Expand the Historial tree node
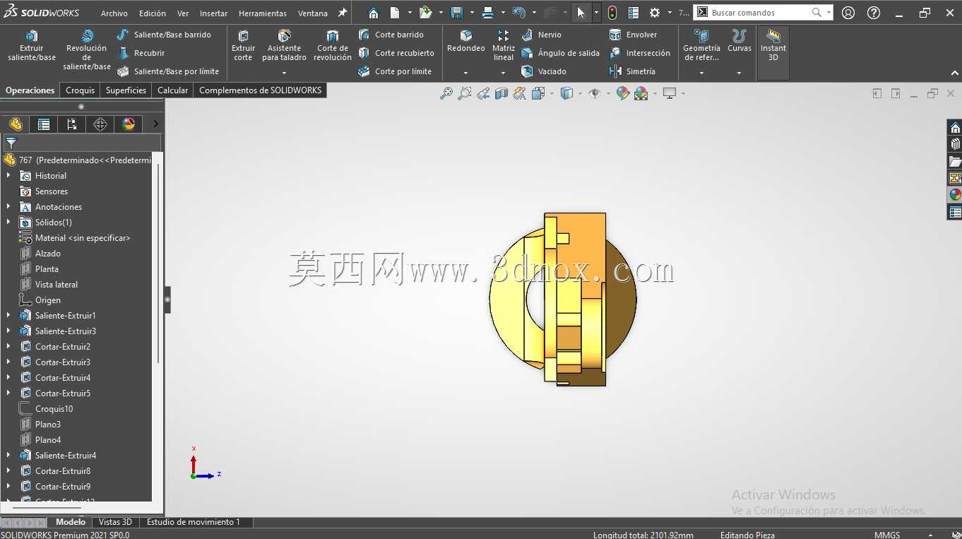This screenshot has width=962, height=539. (8, 176)
